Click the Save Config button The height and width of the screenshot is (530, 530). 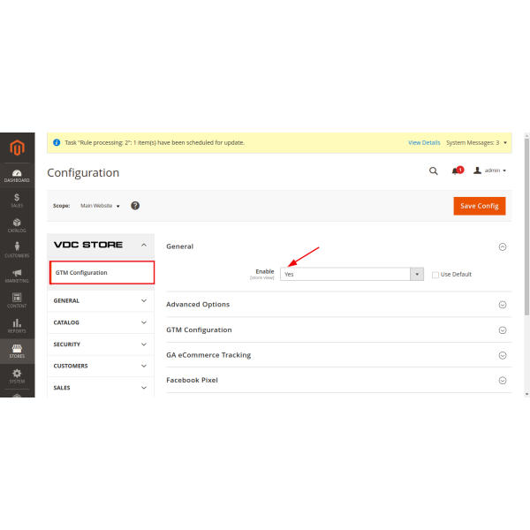(x=479, y=206)
